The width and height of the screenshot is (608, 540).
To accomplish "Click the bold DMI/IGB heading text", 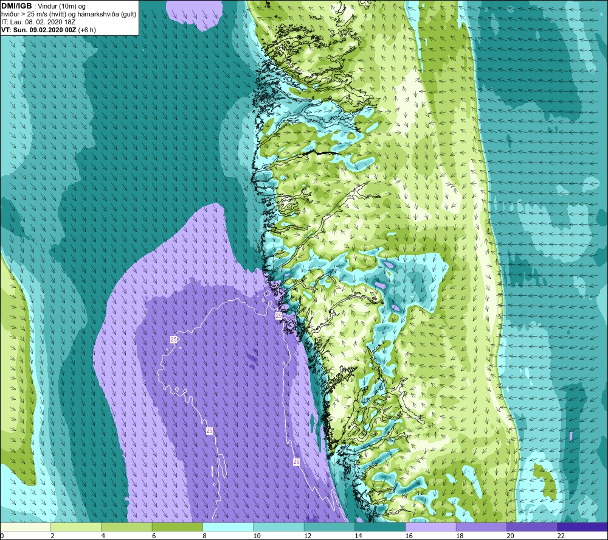I will click(x=16, y=6).
